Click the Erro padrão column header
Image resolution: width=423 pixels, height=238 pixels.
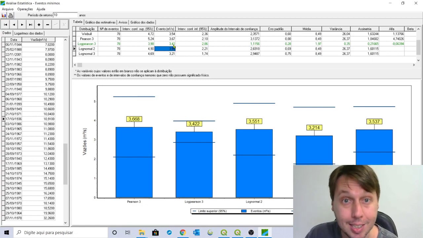pyautogui.click(x=276, y=29)
